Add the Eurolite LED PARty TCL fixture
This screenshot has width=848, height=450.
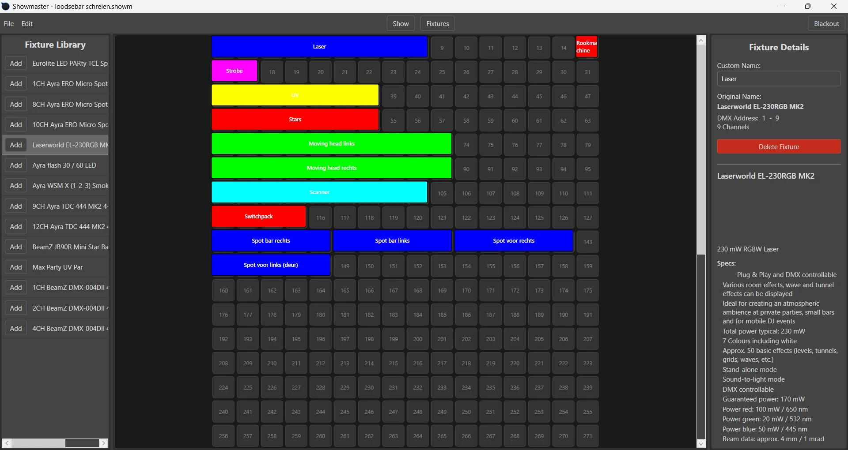pyautogui.click(x=15, y=63)
